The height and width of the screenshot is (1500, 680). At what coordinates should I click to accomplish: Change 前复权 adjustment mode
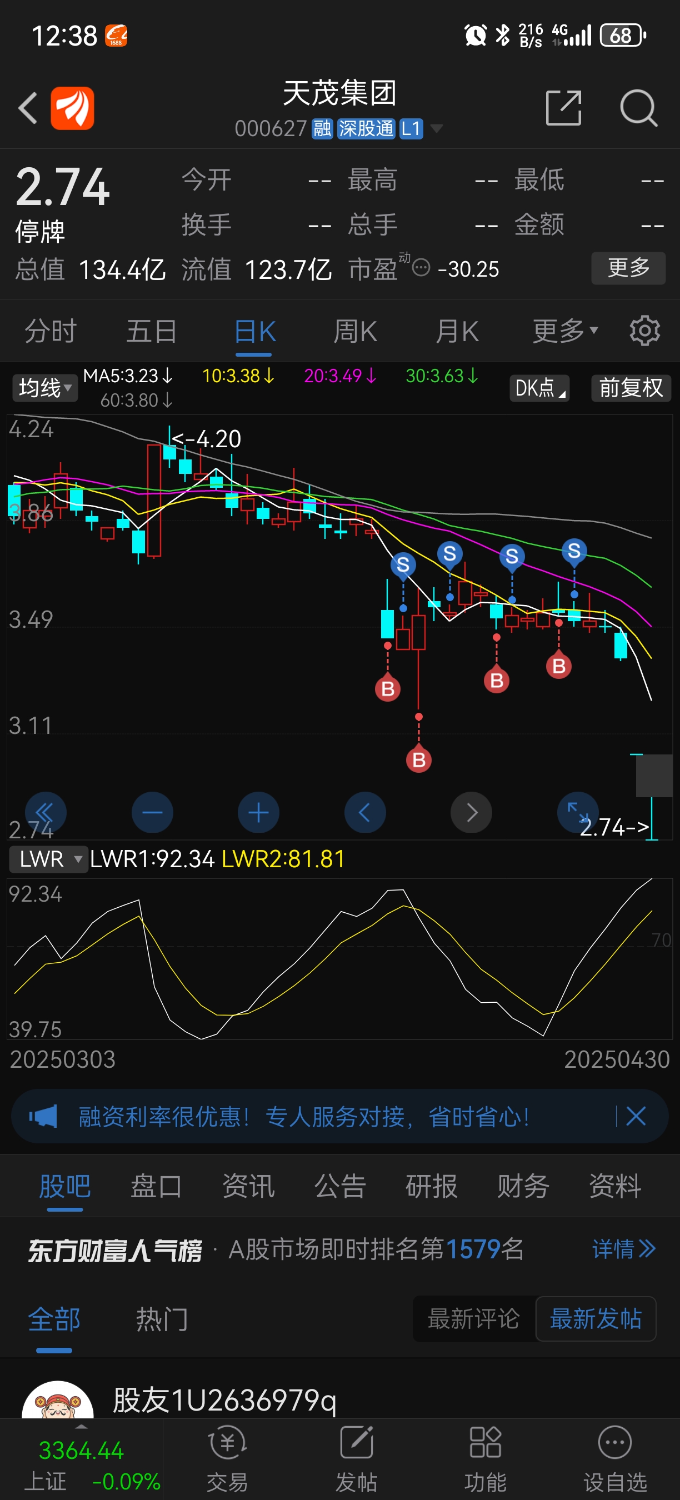[x=631, y=388]
